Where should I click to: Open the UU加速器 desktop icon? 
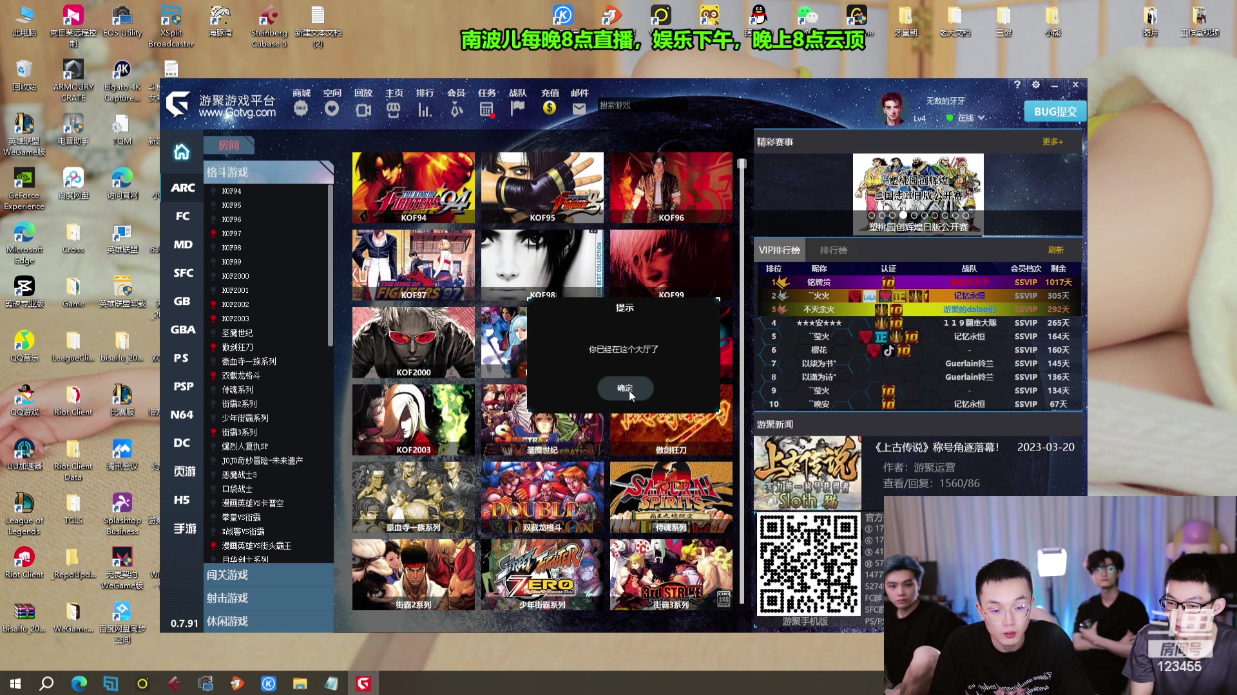point(24,454)
